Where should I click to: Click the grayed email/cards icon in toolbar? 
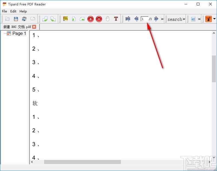point(33,19)
